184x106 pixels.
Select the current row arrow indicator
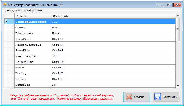[x=6, y=22]
